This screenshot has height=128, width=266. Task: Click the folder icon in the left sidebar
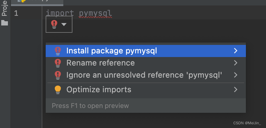5,23
